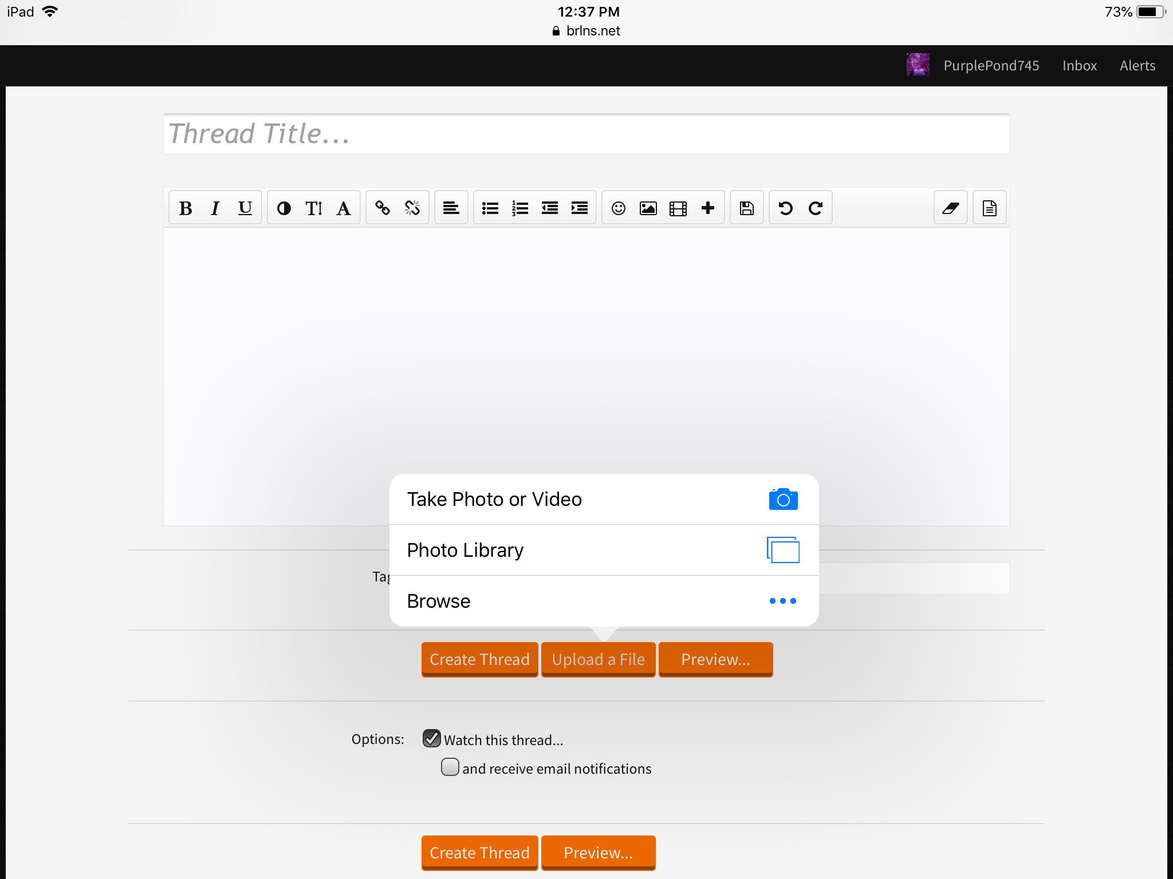This screenshot has width=1173, height=879.
Task: Click the Thread Title input field
Action: click(x=586, y=134)
